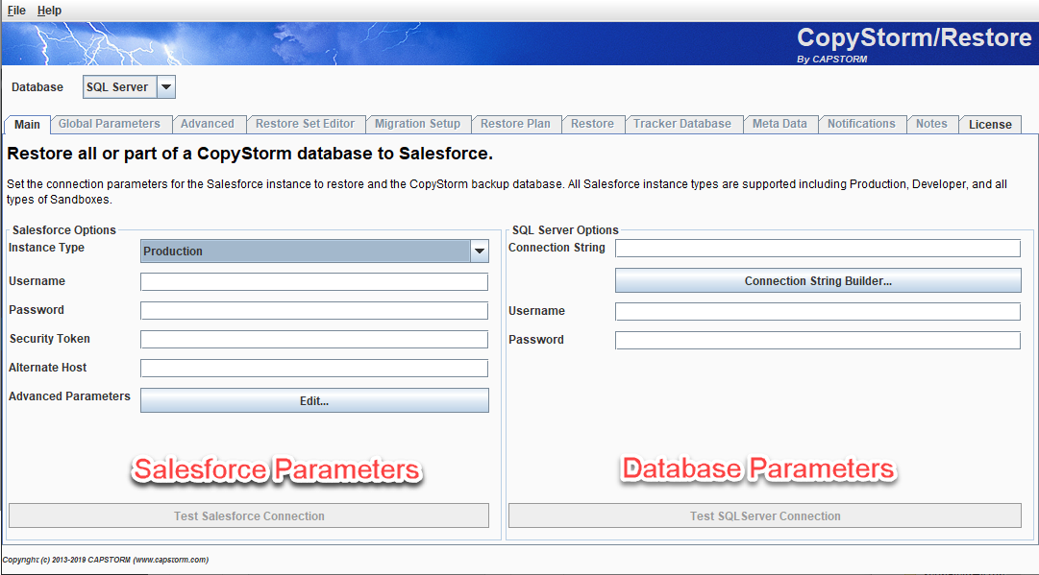Focus the Salesforce Password field
The width and height of the screenshot is (1039, 575).
click(314, 310)
